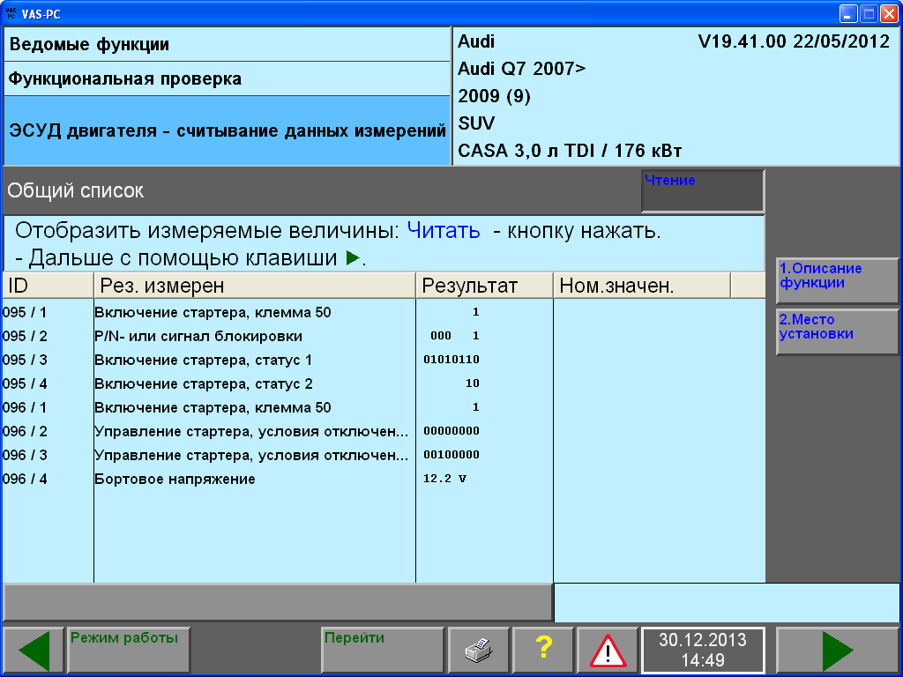Click the ID column header

click(48, 286)
